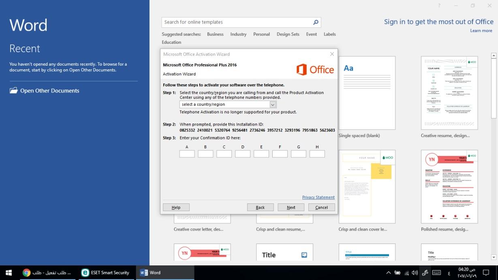Pick the Event suggested search
This screenshot has width=498, height=280.
click(x=312, y=34)
